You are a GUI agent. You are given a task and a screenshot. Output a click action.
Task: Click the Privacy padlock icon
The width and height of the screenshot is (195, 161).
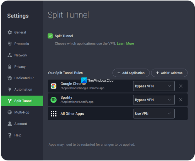(x=9, y=67)
